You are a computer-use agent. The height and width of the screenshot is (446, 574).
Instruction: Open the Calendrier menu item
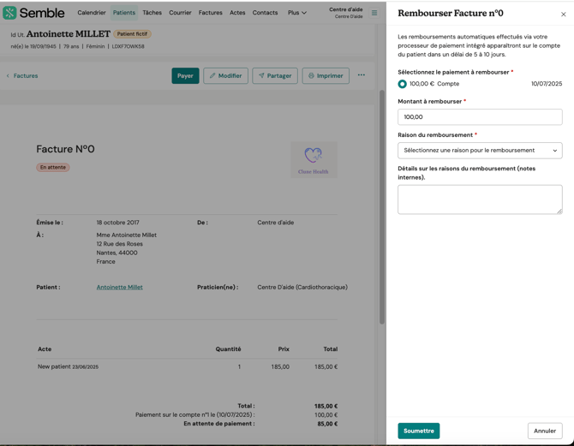click(92, 13)
